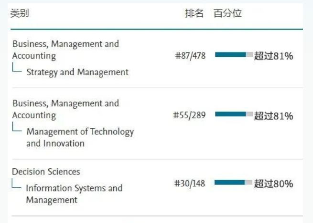Viewport: 313px width, 223px height.
Task: Open the Strategy and Management subcategory
Action: (x=77, y=72)
